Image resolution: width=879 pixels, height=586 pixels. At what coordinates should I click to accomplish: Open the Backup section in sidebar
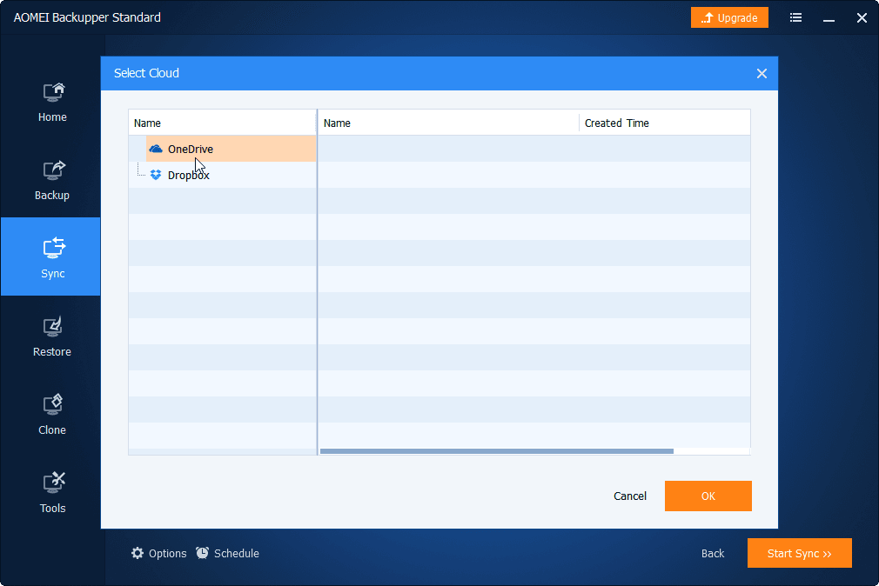point(52,180)
